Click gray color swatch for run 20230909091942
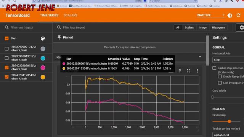 click(x=43, y=49)
